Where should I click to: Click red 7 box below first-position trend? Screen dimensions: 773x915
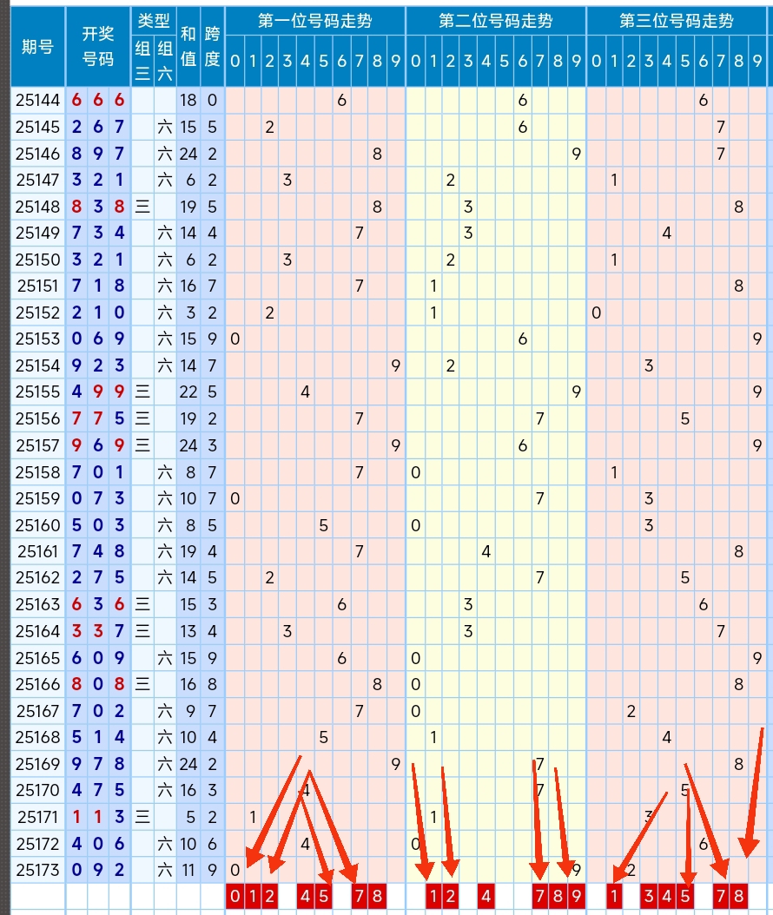click(x=359, y=896)
